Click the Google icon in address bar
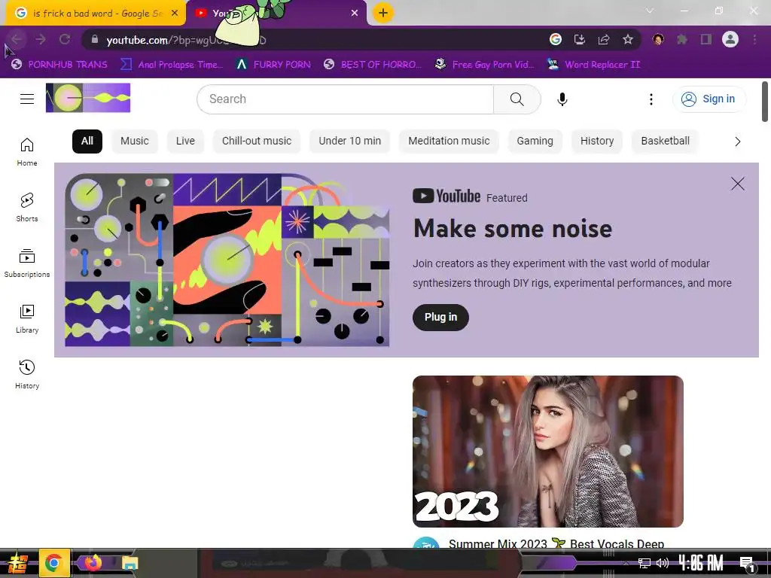771x578 pixels. [x=555, y=39]
